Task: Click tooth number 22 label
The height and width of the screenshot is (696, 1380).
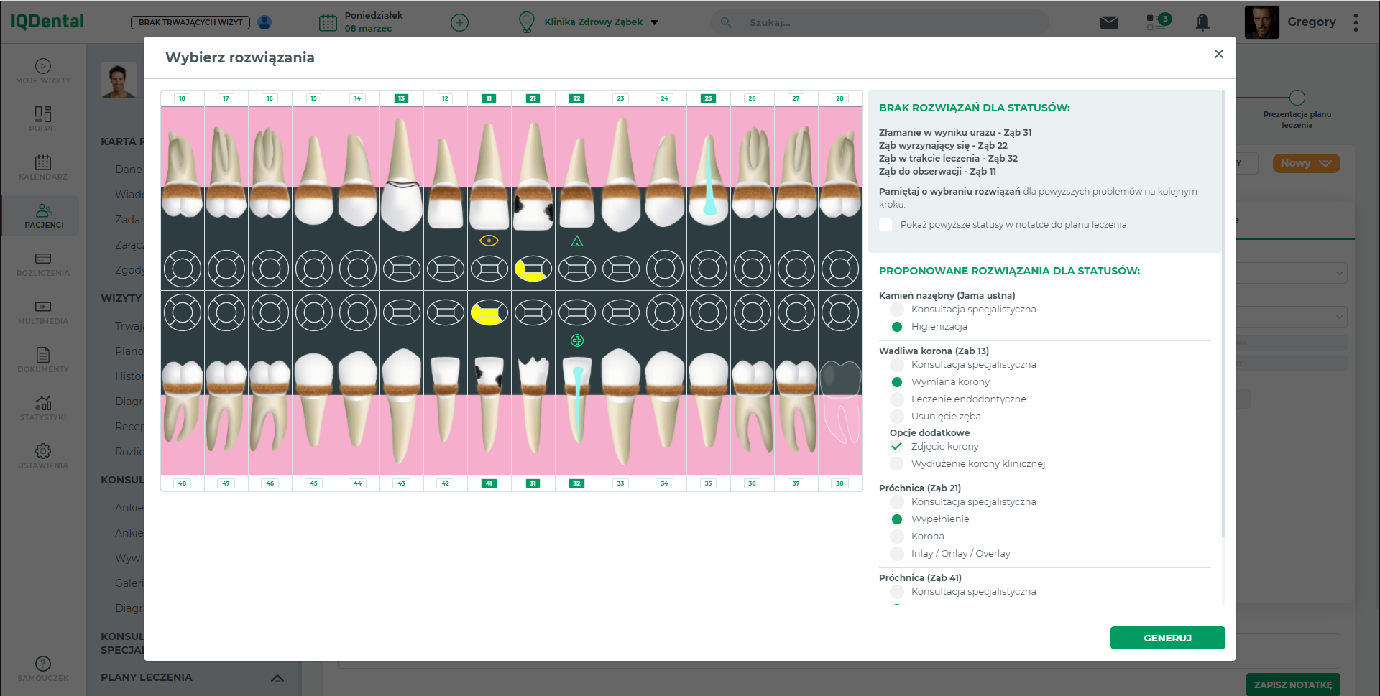Action: [576, 98]
